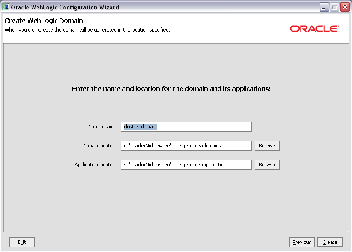
Task: Browse for the Application location folder
Action: (267, 165)
